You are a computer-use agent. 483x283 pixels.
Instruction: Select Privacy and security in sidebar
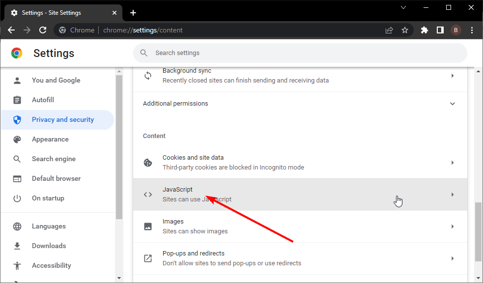pyautogui.click(x=57, y=120)
